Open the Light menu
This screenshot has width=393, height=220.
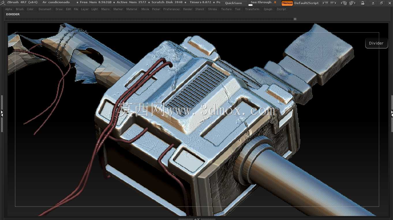pos(95,9)
